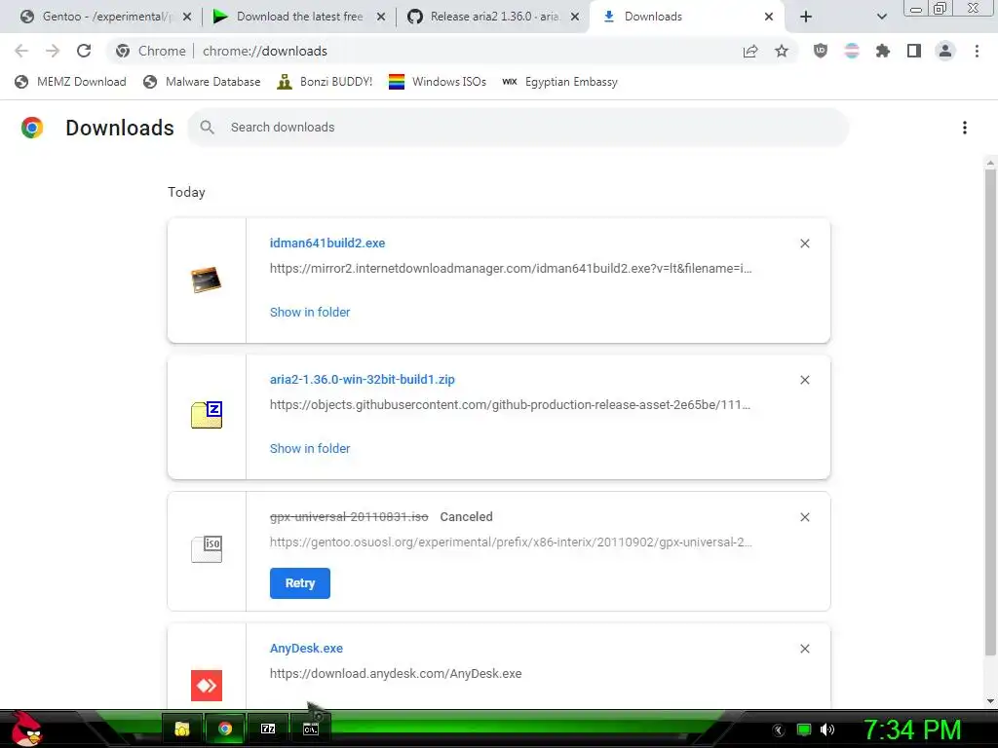Click the AnyDesk red file icon
This screenshot has width=998, height=748.
(207, 685)
